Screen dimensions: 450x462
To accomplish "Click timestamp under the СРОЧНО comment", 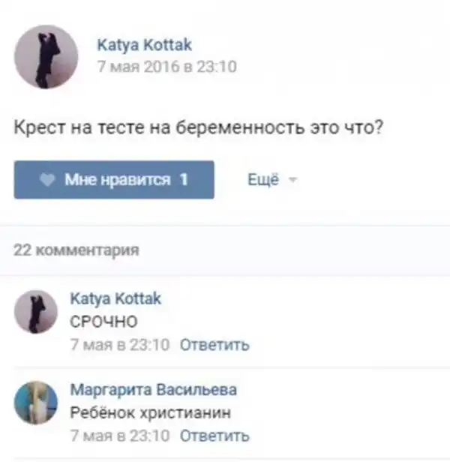I will (119, 345).
